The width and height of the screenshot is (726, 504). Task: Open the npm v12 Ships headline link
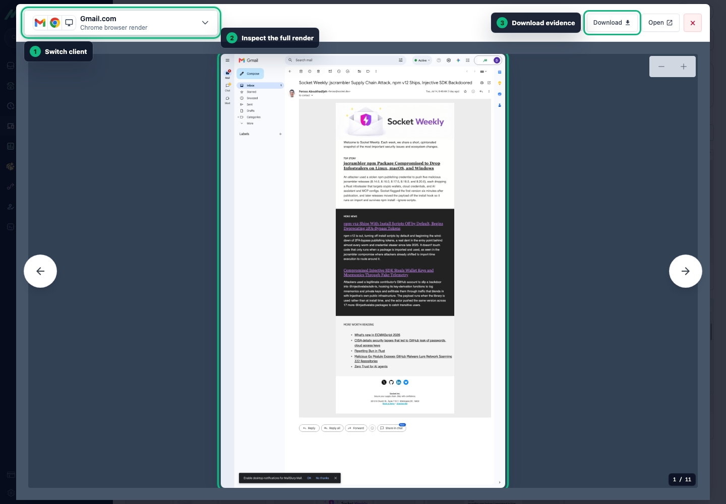click(393, 226)
